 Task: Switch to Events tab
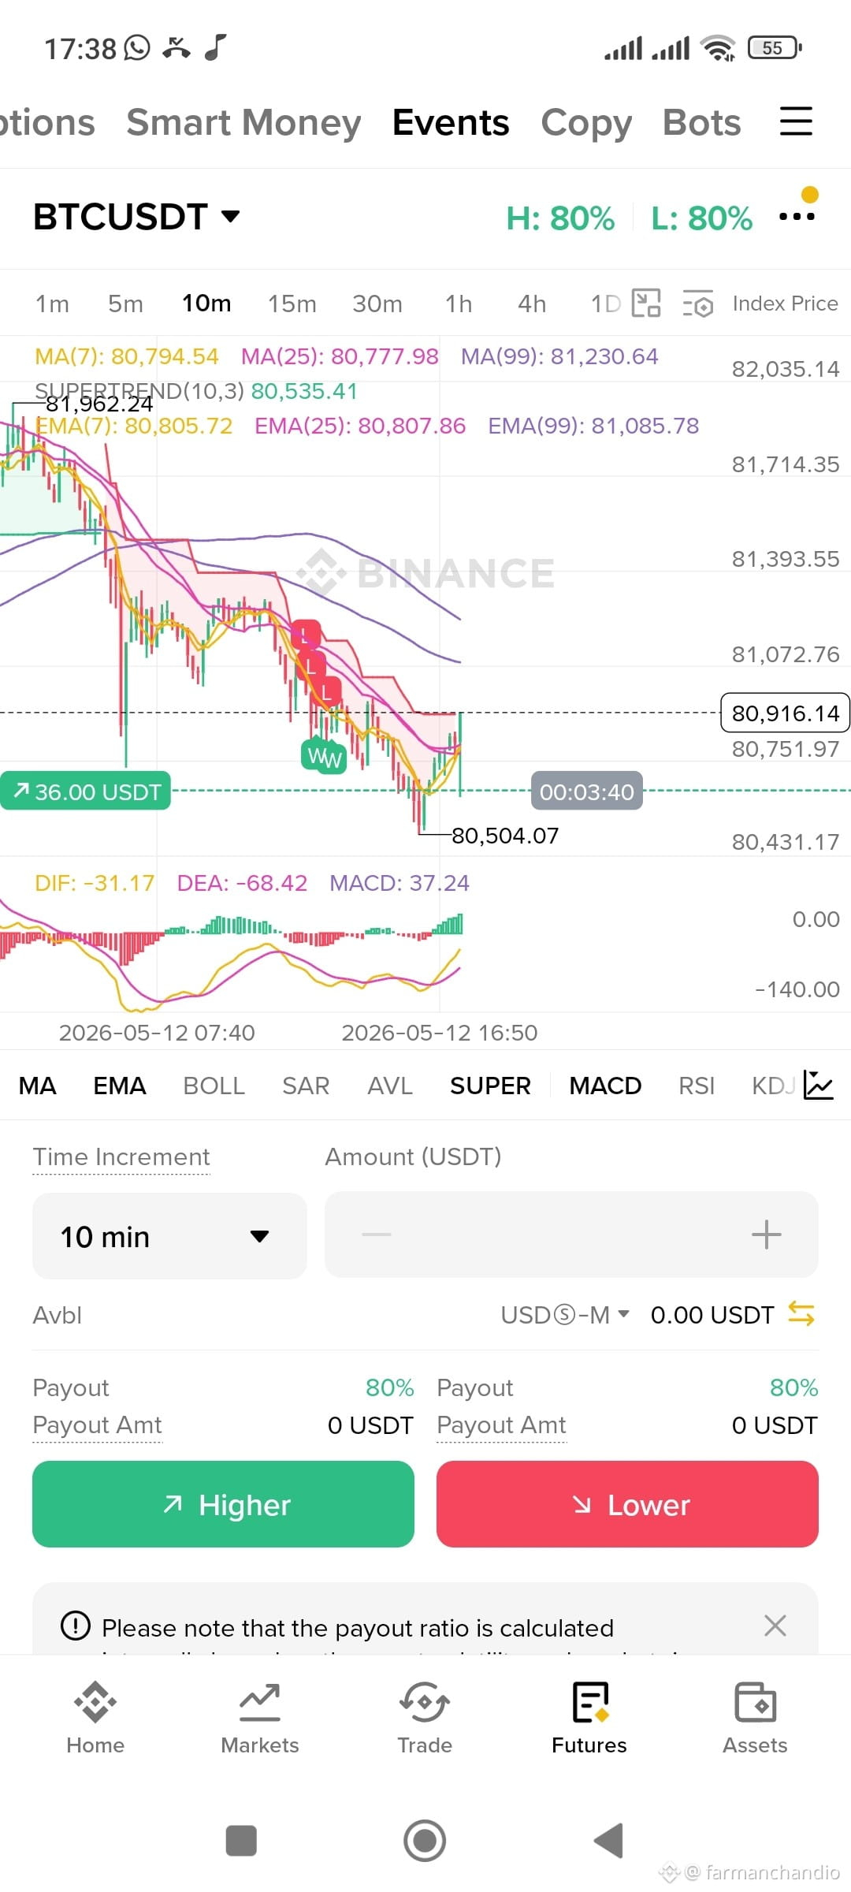(451, 122)
